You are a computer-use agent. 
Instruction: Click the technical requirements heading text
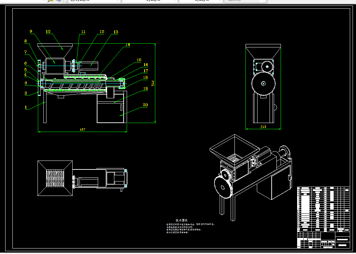tap(182, 220)
